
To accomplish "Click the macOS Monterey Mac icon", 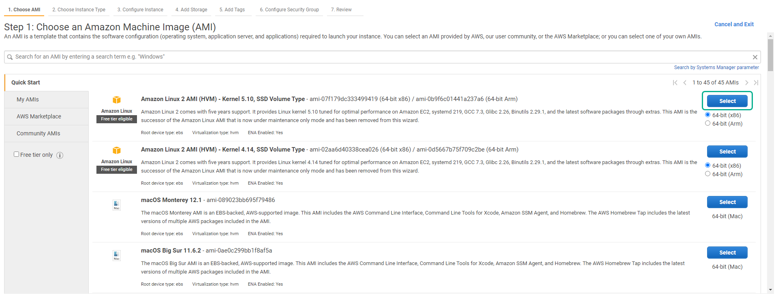I will (x=117, y=205).
